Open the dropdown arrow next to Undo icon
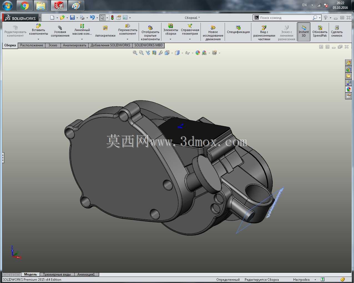The height and width of the screenshot is (283, 354). (x=97, y=18)
